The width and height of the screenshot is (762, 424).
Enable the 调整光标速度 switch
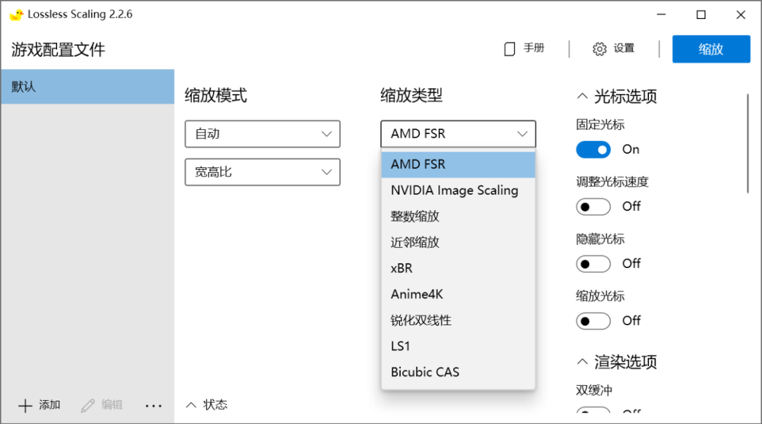[x=593, y=206]
